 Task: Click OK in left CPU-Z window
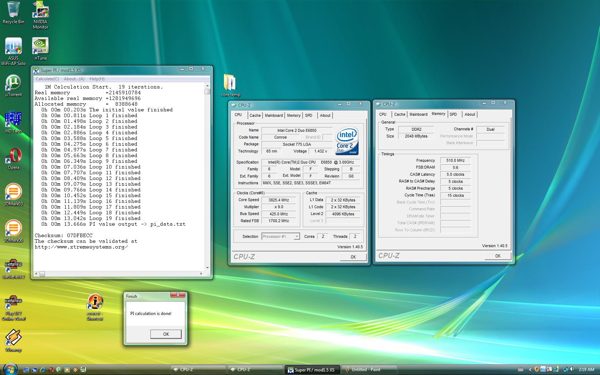pyautogui.click(x=353, y=257)
